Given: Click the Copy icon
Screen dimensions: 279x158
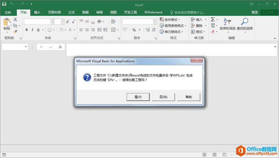Looking at the screenshot, I should coord(15,26).
